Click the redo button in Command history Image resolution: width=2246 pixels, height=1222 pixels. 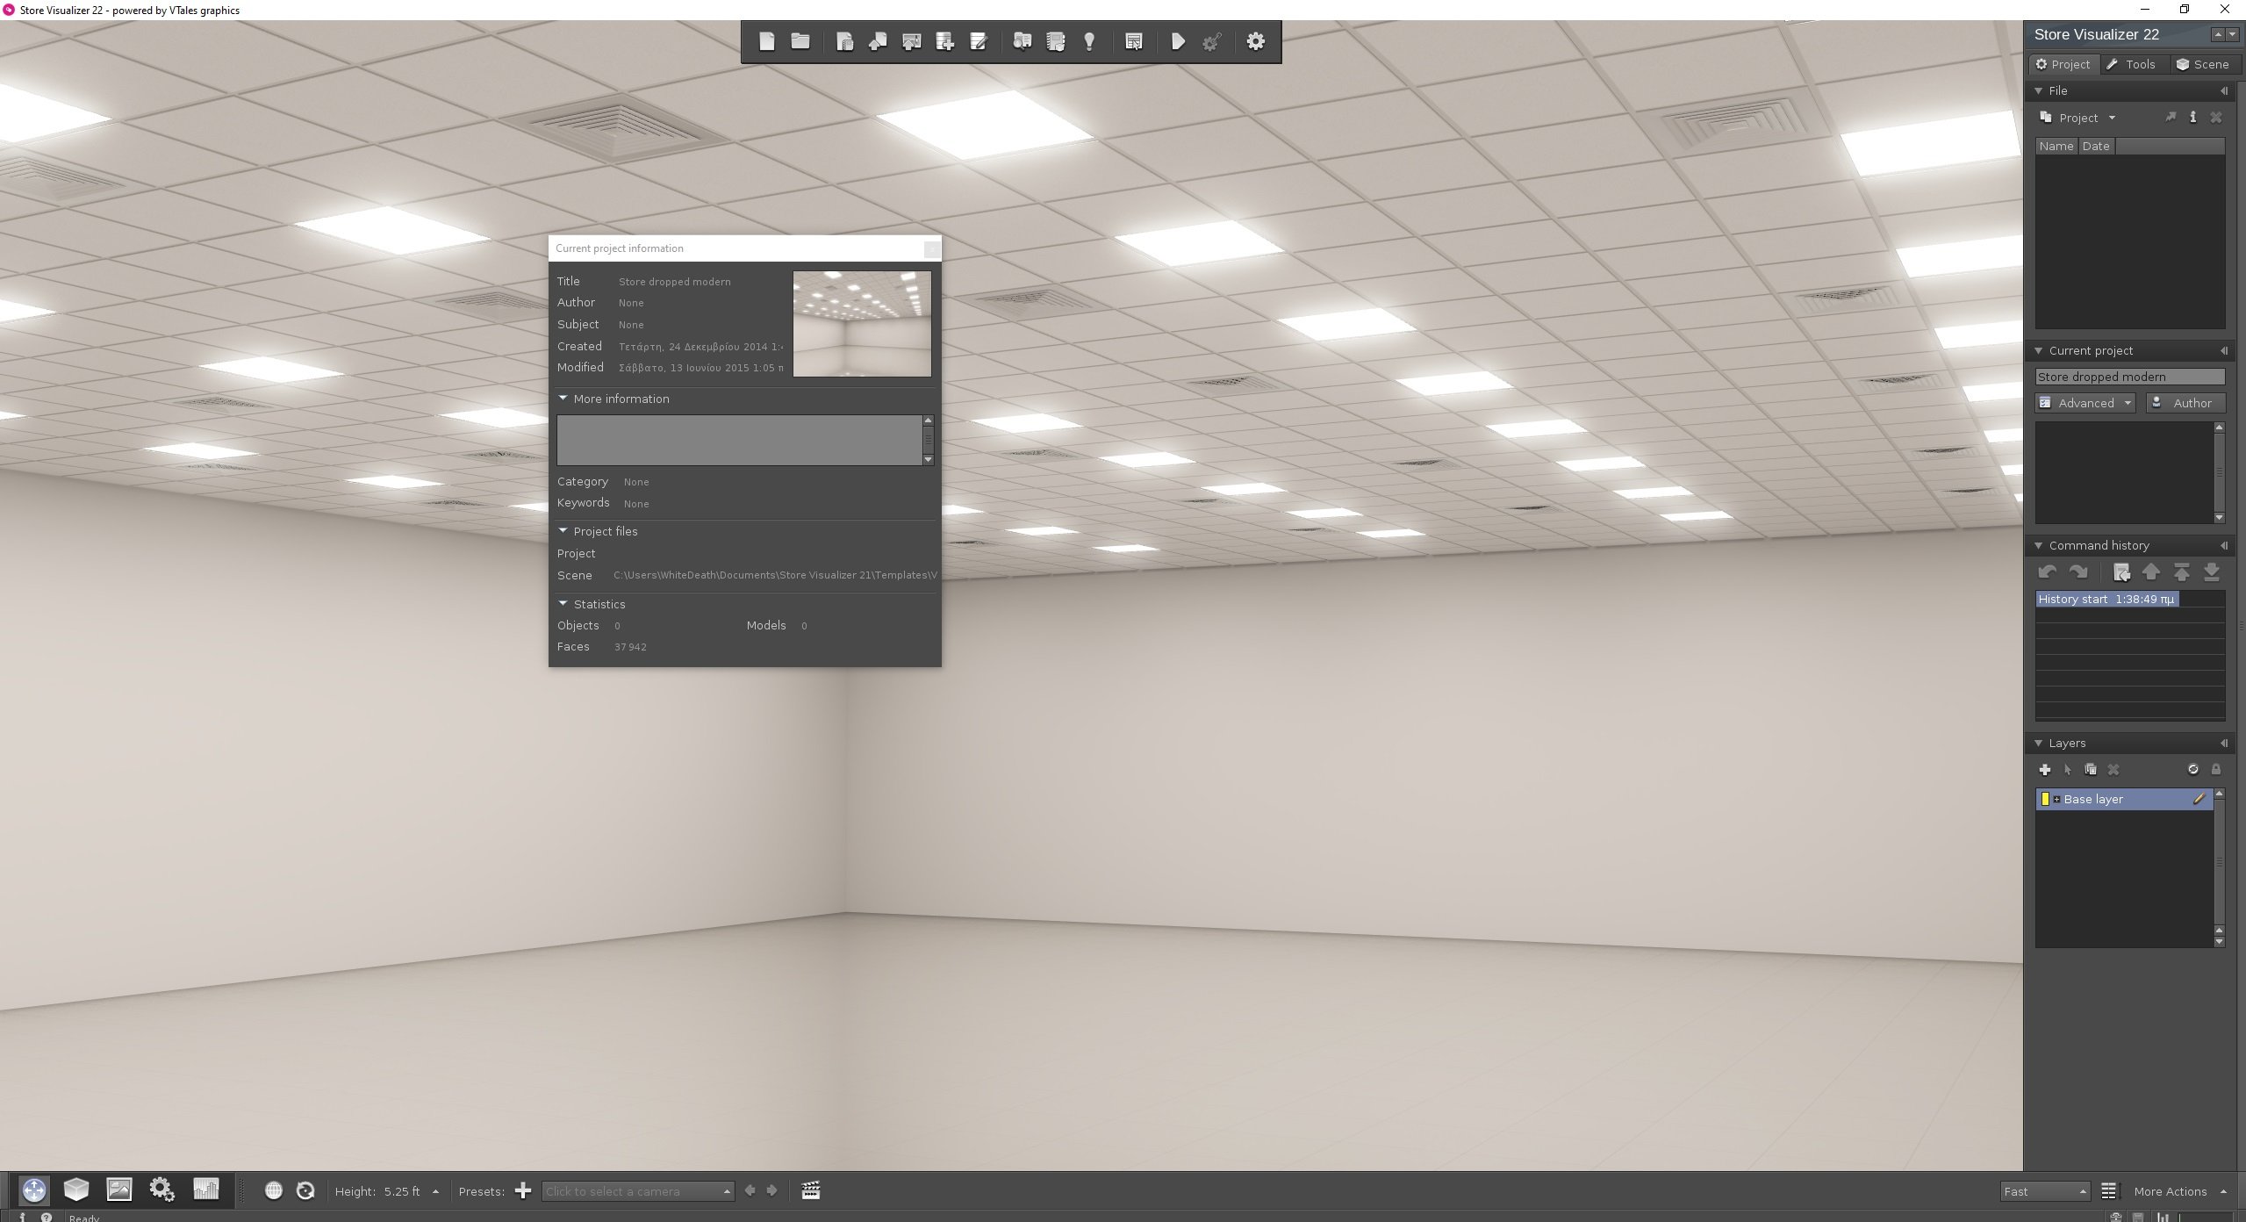click(x=2080, y=571)
